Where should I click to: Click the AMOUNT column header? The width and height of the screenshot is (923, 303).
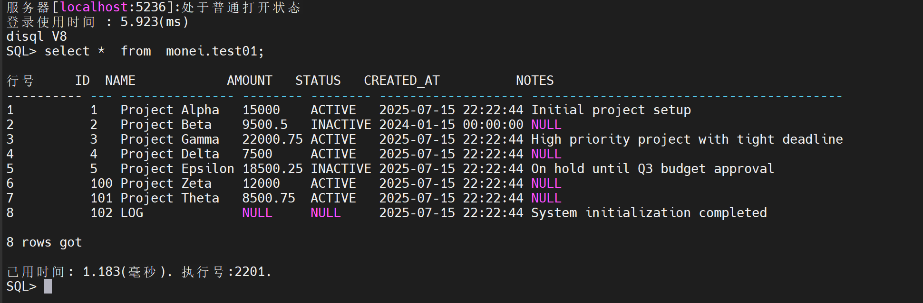tap(250, 81)
